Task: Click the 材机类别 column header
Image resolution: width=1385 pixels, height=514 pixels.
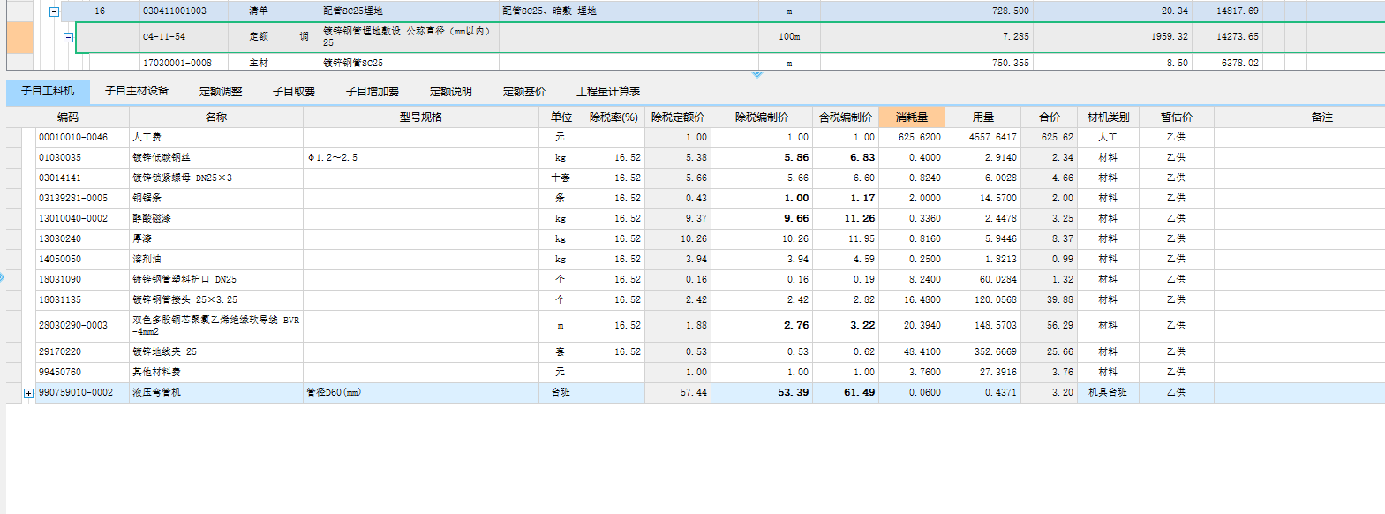Action: [1109, 117]
